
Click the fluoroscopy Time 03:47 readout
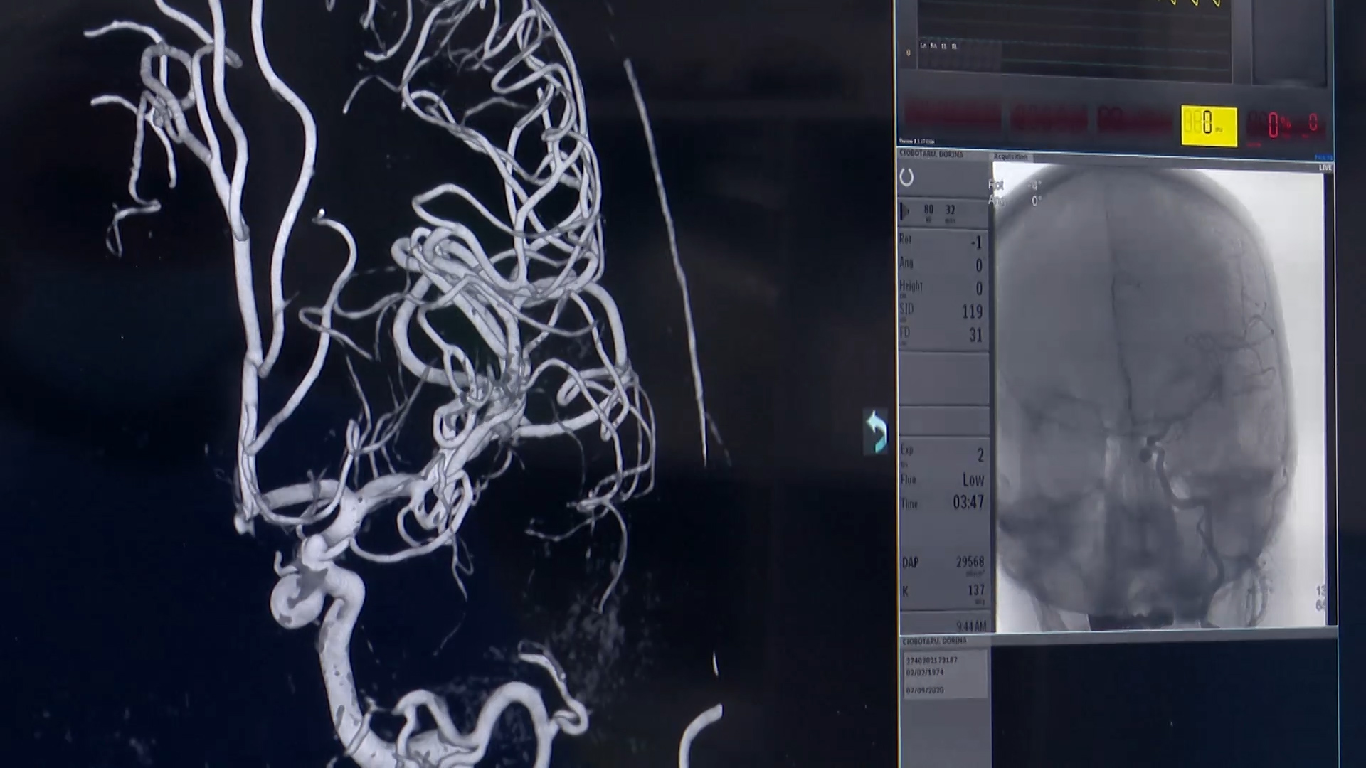point(968,503)
